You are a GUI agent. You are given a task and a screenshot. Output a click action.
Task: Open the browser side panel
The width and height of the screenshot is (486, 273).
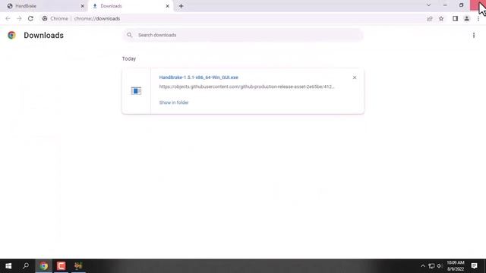(455, 18)
